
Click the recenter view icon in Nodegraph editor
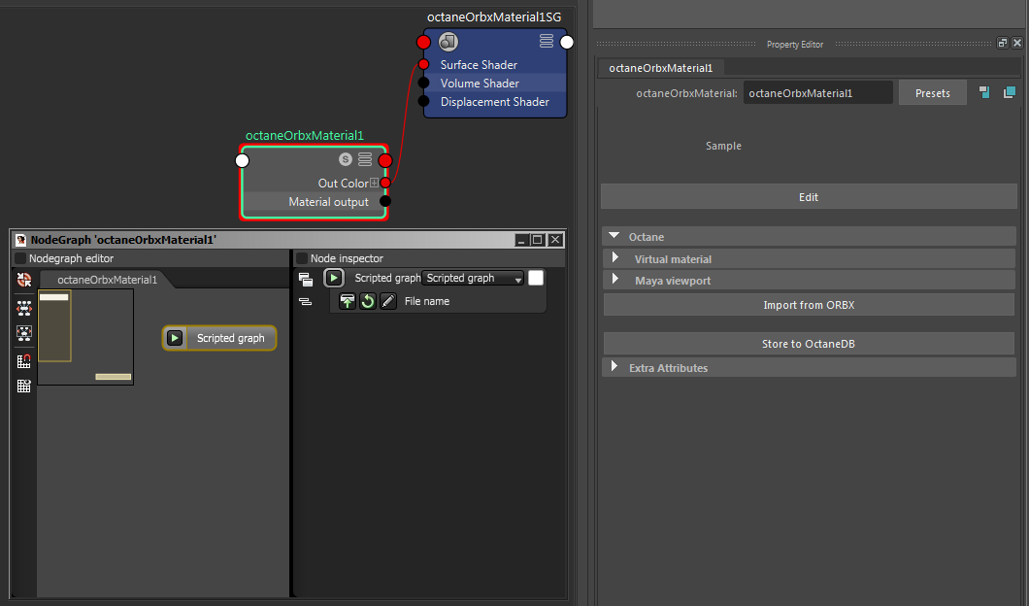[x=24, y=281]
